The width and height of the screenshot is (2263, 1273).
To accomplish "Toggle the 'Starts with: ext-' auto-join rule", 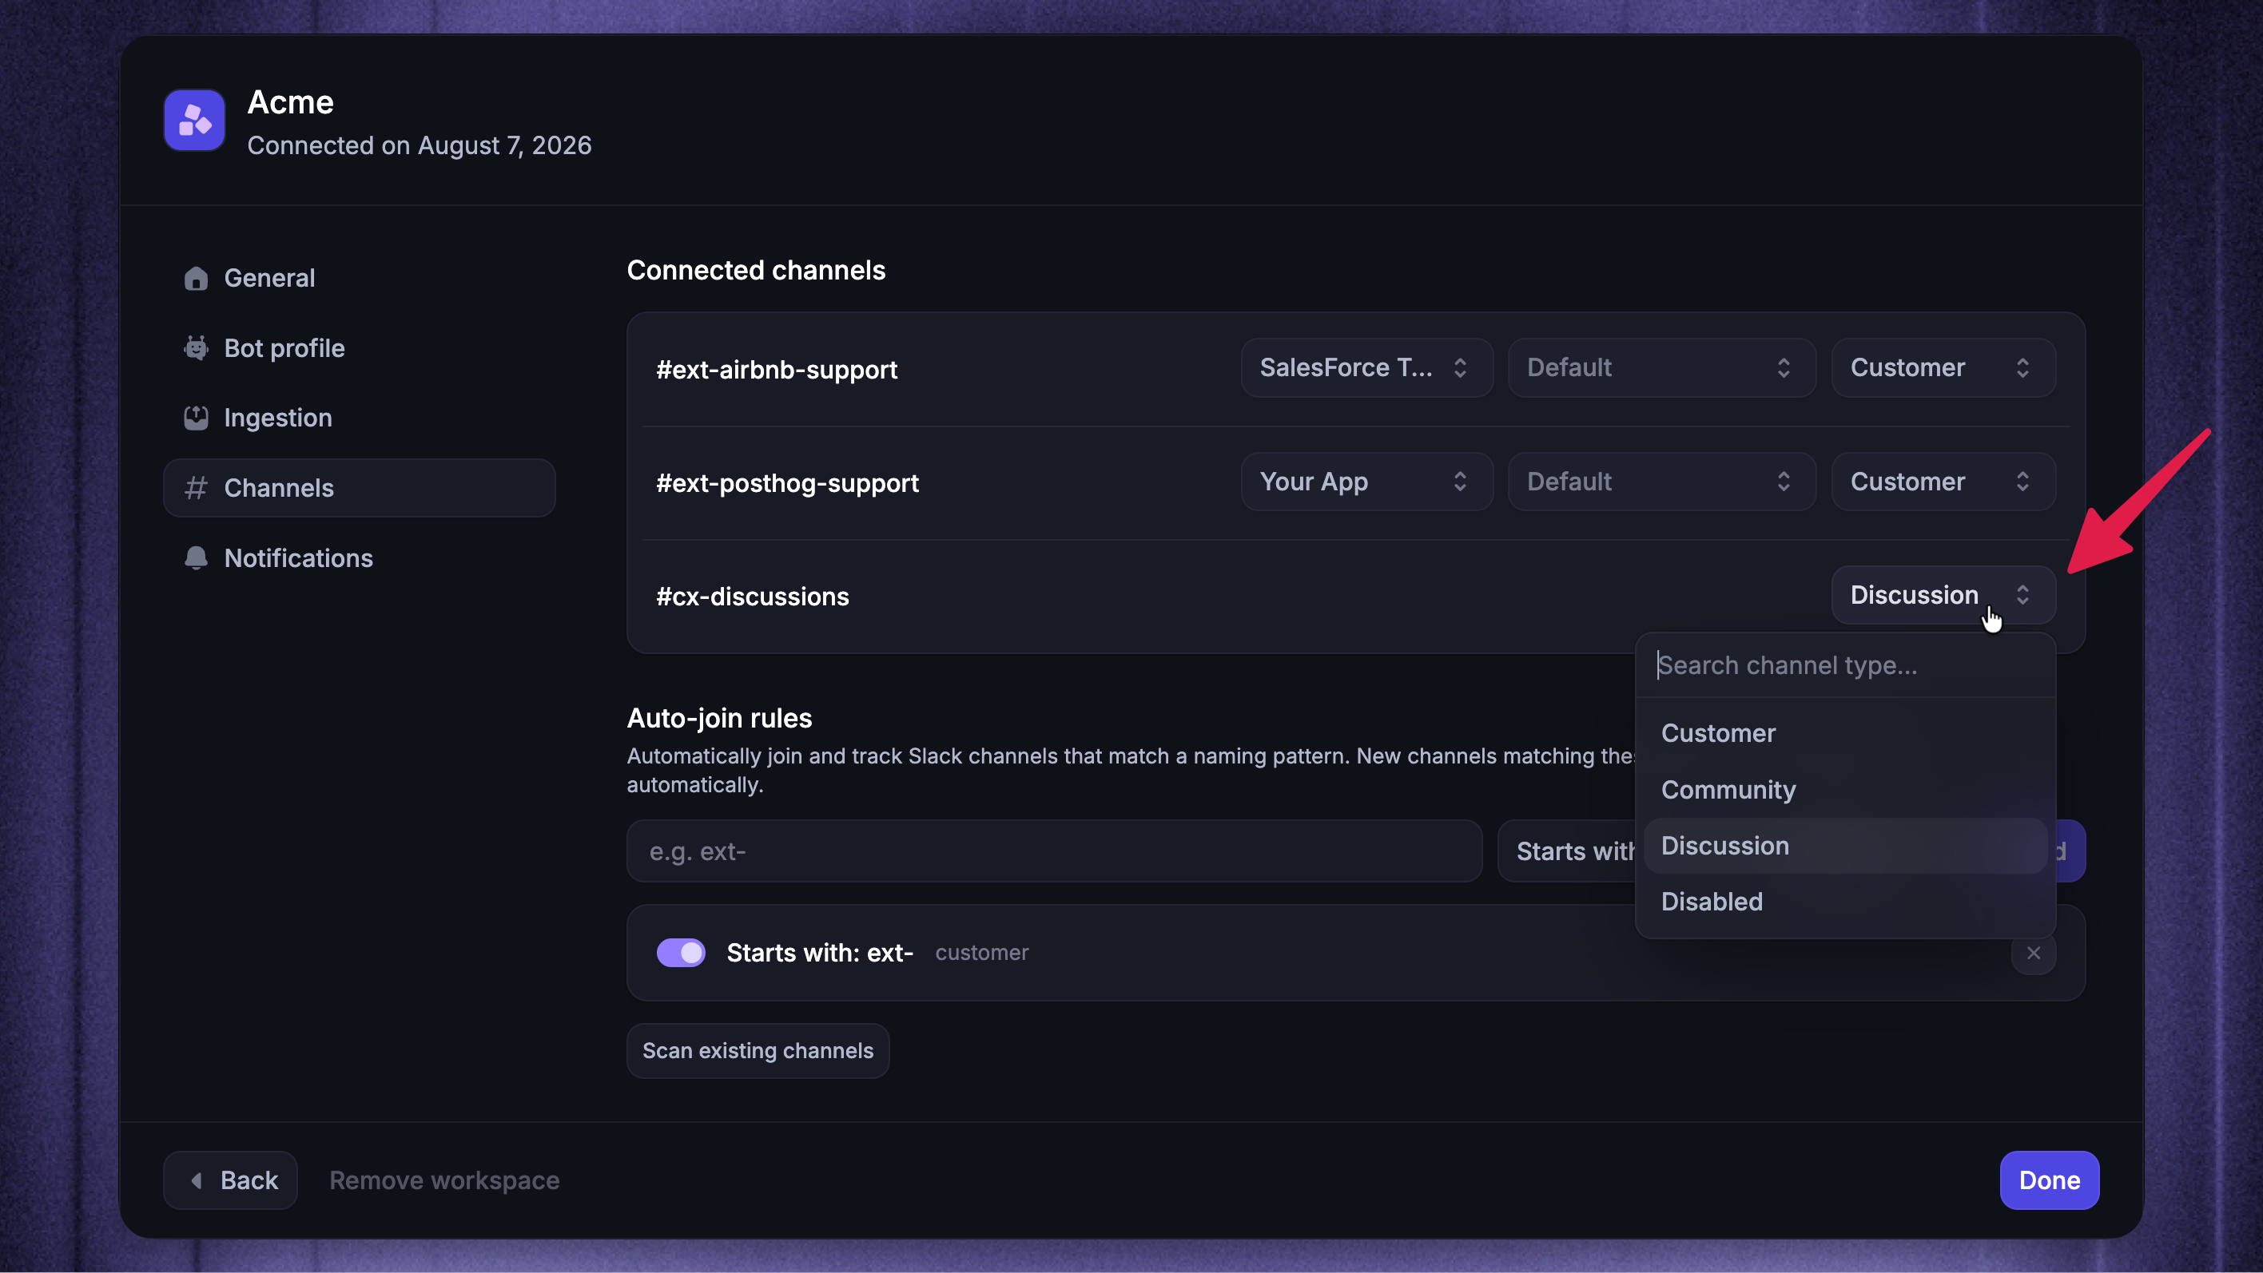I will point(681,953).
